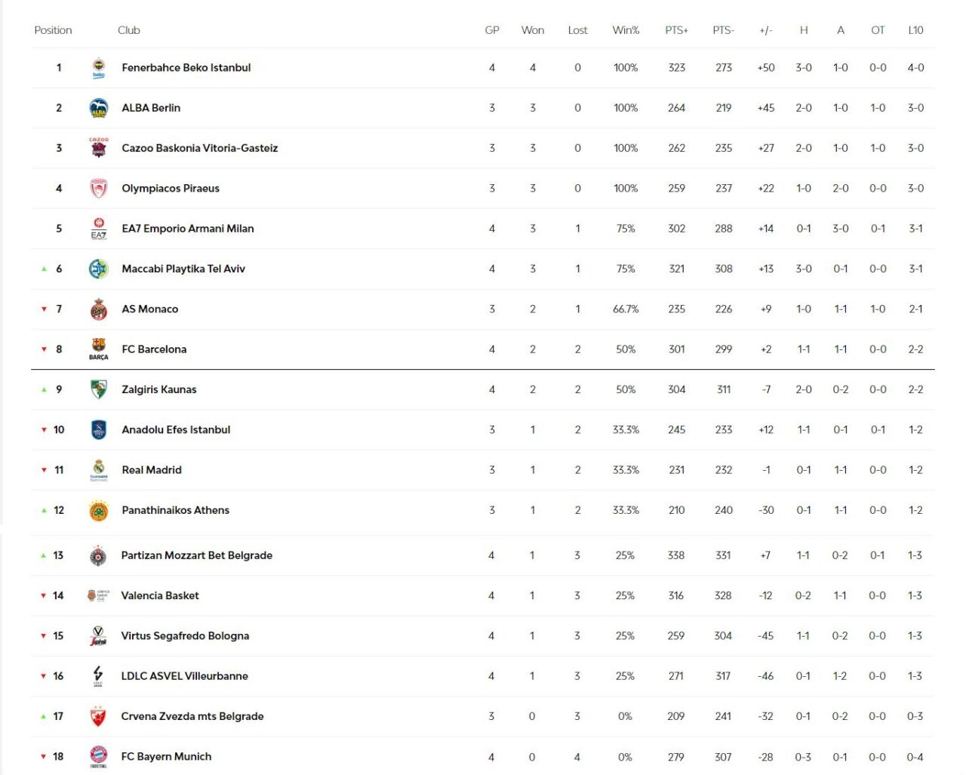Select the Valencia Basket team name

point(160,596)
